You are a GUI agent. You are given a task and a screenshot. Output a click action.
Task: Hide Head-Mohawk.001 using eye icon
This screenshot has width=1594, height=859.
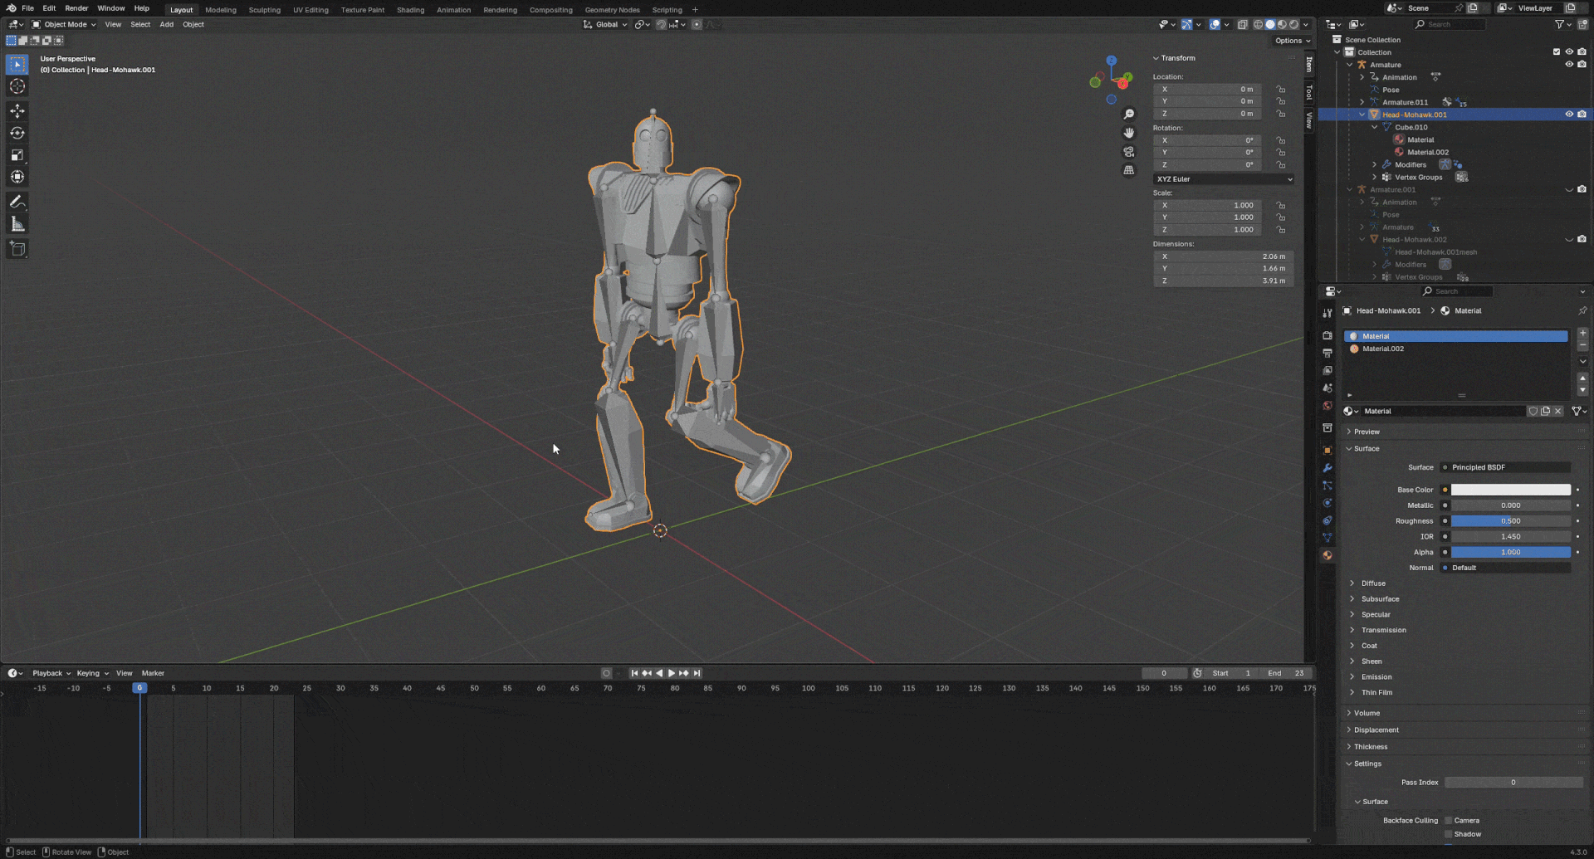click(1568, 115)
